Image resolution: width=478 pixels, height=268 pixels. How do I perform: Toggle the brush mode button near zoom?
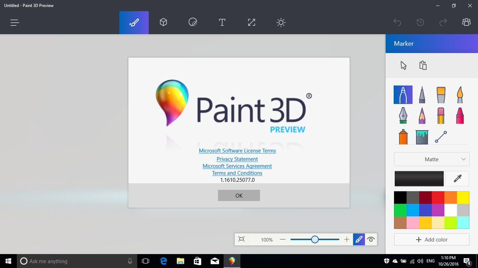pos(359,239)
